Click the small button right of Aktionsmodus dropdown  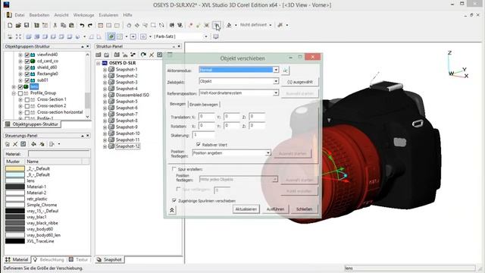tap(285, 71)
